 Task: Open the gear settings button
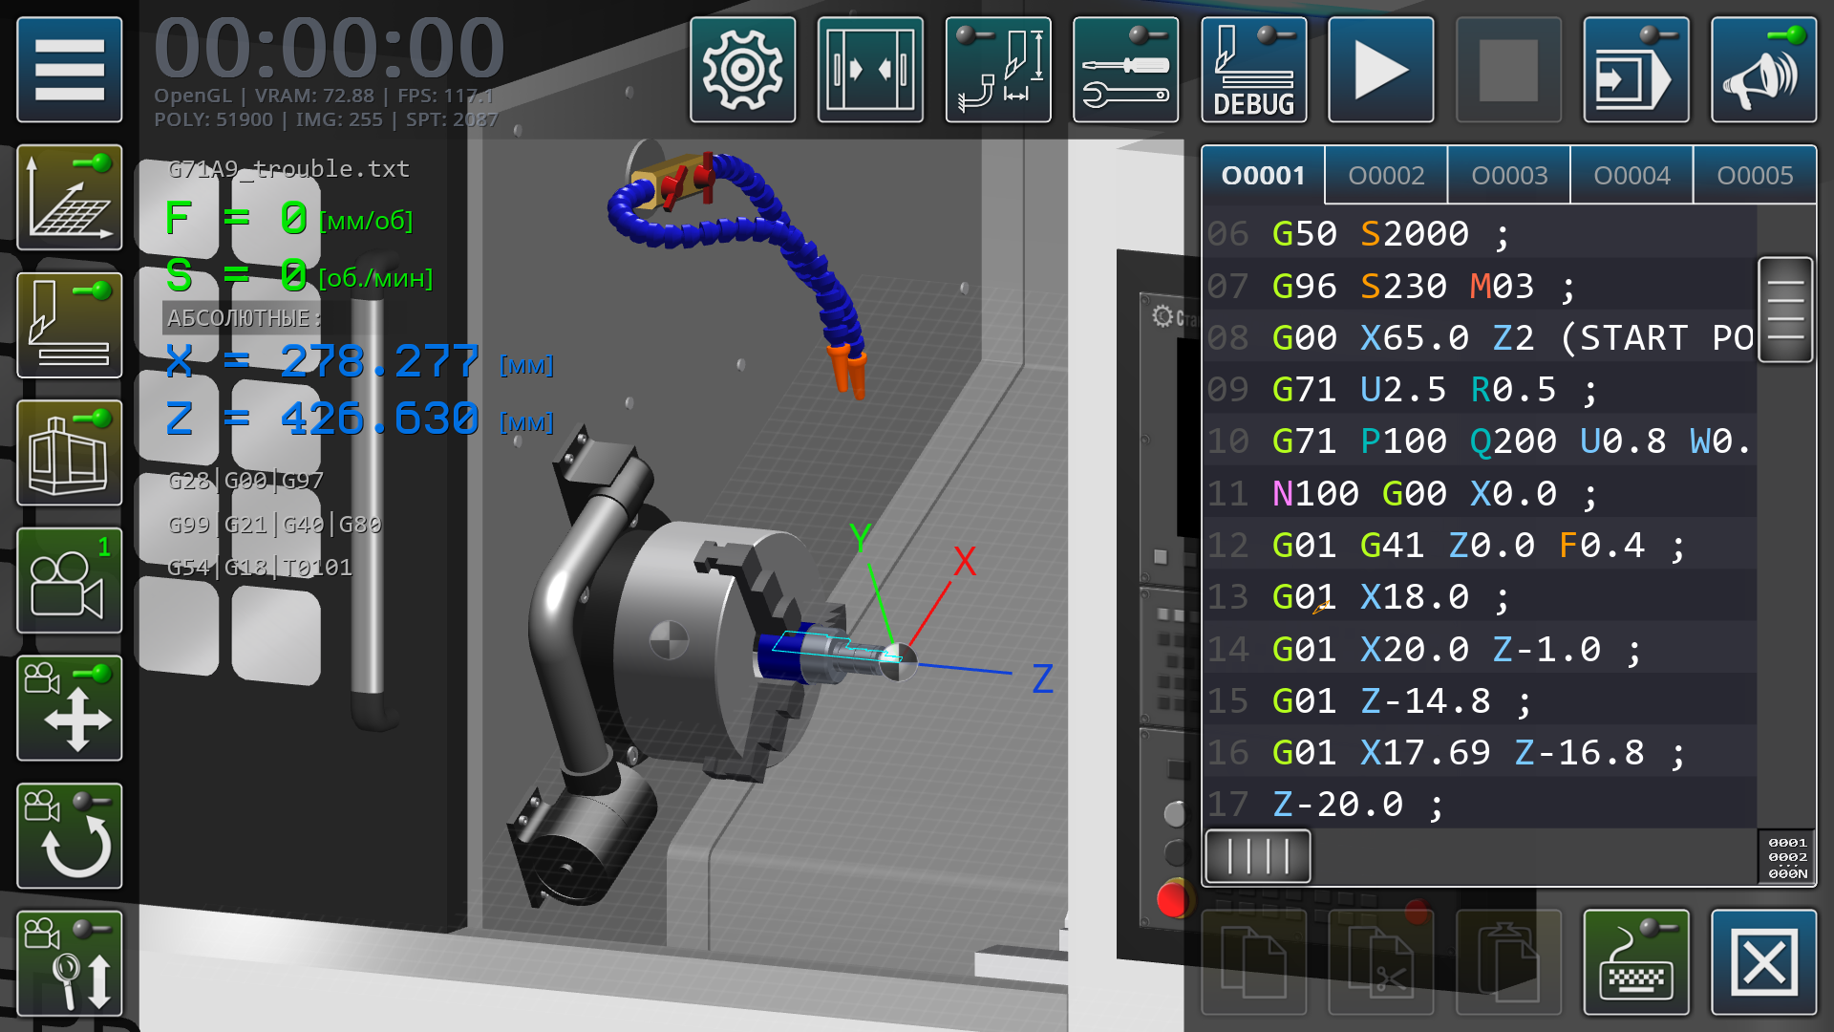click(x=742, y=70)
